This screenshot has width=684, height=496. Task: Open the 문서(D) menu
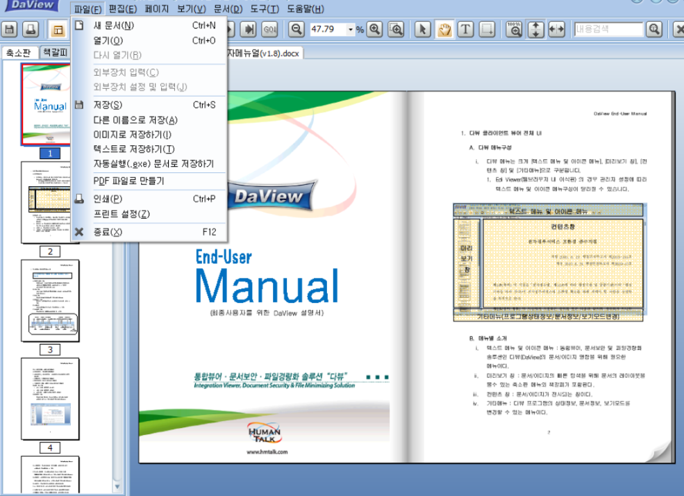click(x=228, y=9)
